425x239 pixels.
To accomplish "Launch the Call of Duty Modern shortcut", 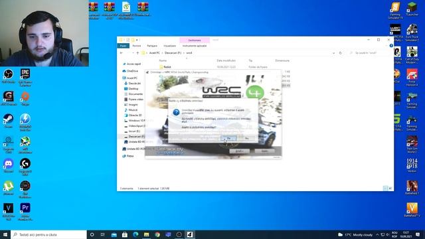I will click(x=412, y=55).
